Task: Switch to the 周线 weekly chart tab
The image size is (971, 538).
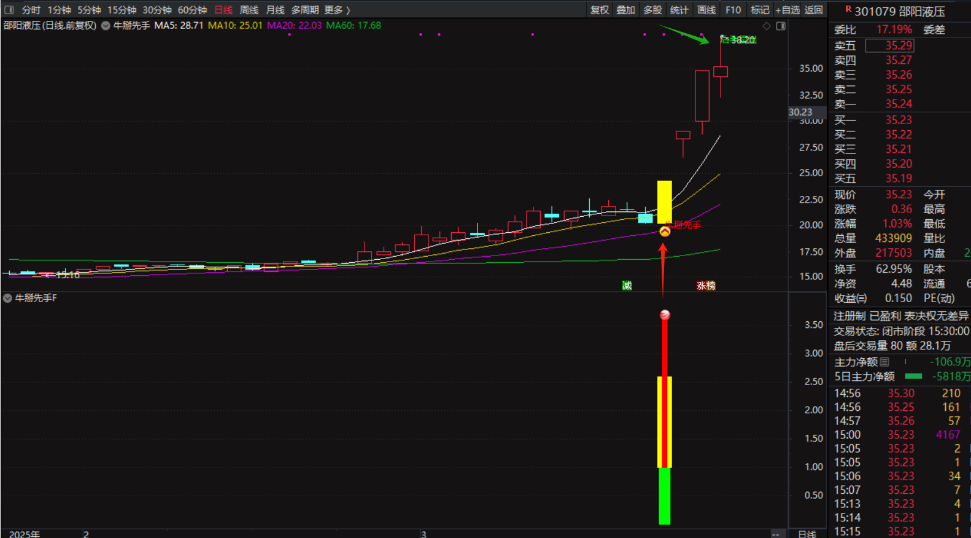Action: (249, 10)
